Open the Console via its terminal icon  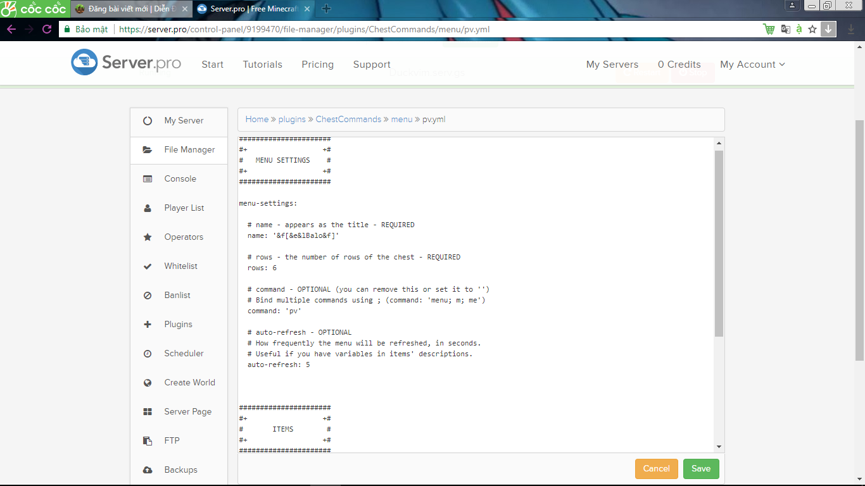pyautogui.click(x=148, y=179)
